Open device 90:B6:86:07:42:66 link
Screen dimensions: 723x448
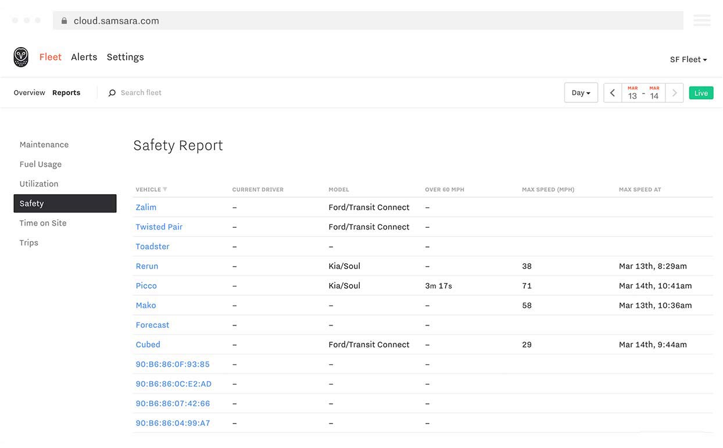pyautogui.click(x=173, y=404)
